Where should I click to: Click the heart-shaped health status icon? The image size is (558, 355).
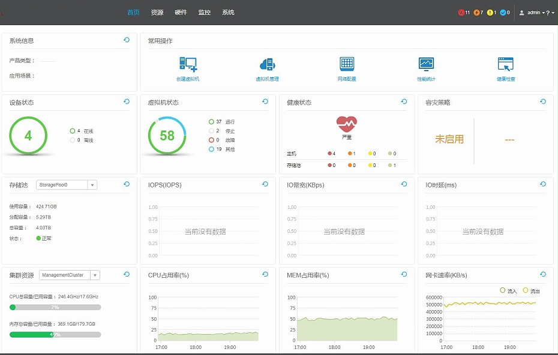[346, 124]
